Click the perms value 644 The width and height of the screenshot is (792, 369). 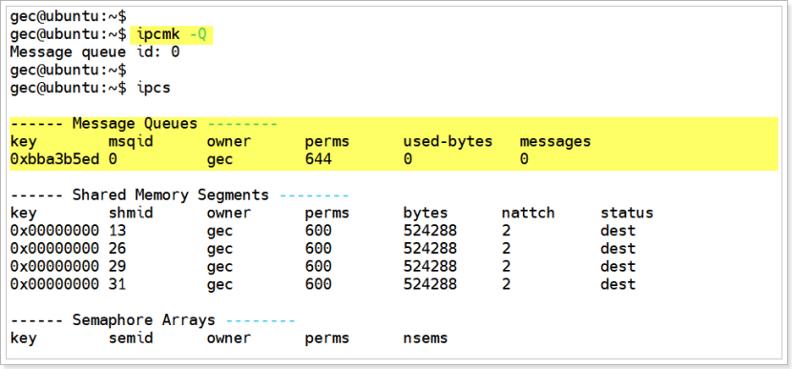point(318,160)
